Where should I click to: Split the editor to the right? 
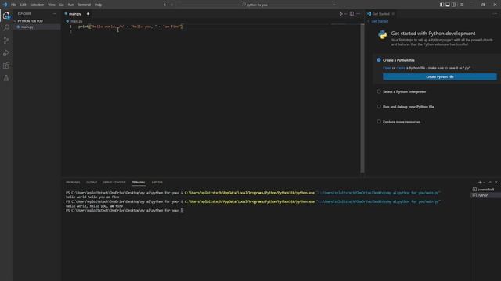tap(351, 14)
